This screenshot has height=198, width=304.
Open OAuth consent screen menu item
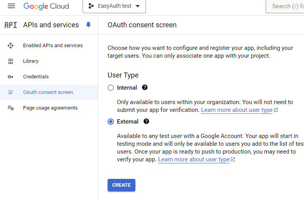click(48, 92)
